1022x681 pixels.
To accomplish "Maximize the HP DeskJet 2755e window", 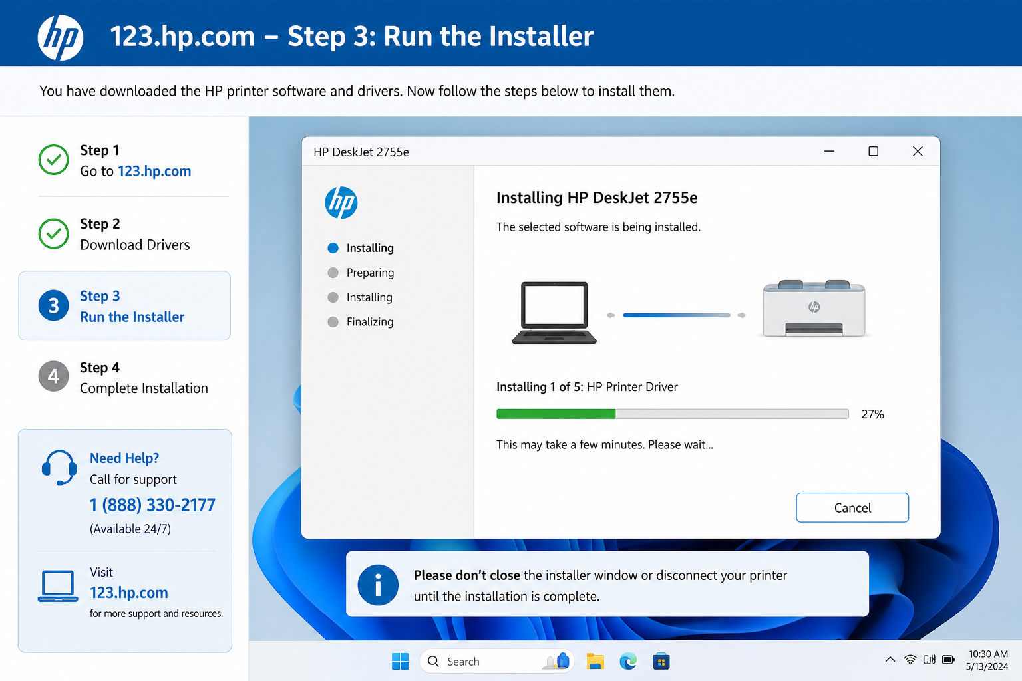I will [x=874, y=152].
